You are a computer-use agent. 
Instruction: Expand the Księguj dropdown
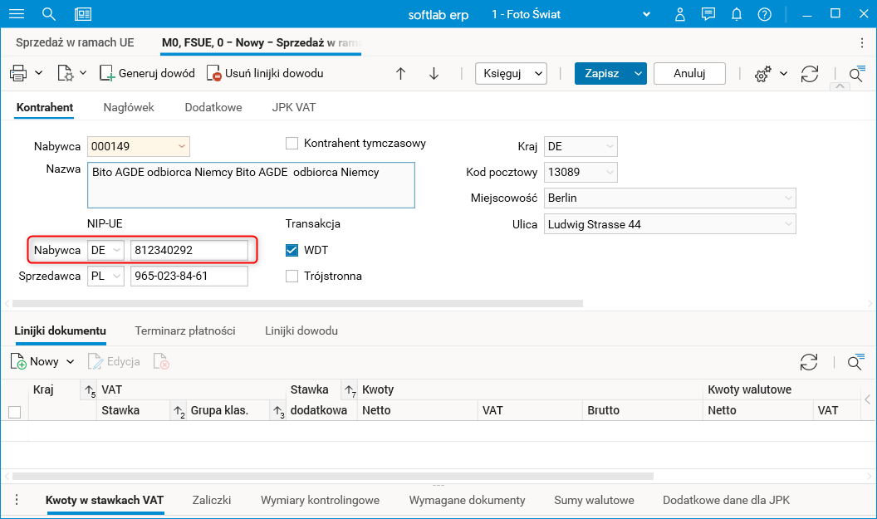pos(511,74)
